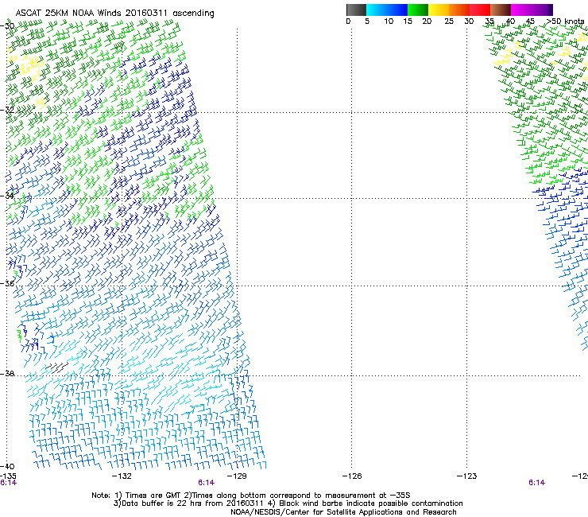This screenshot has width=588, height=517.
Task: Click the 6:14 time between -132 and -129
Action: pyautogui.click(x=207, y=483)
